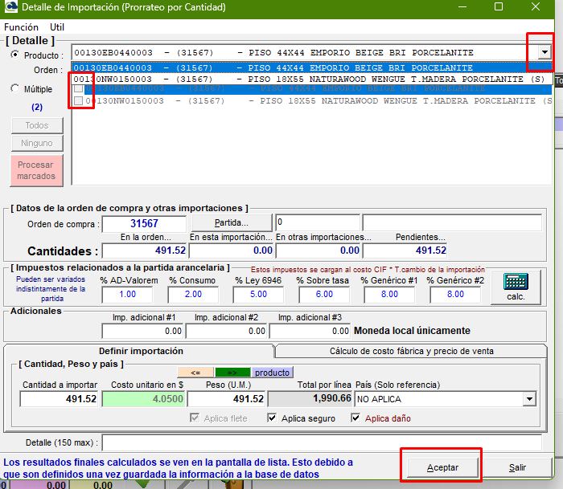The width and height of the screenshot is (563, 489).
Task: Select the Producto radio button
Action: (15, 55)
